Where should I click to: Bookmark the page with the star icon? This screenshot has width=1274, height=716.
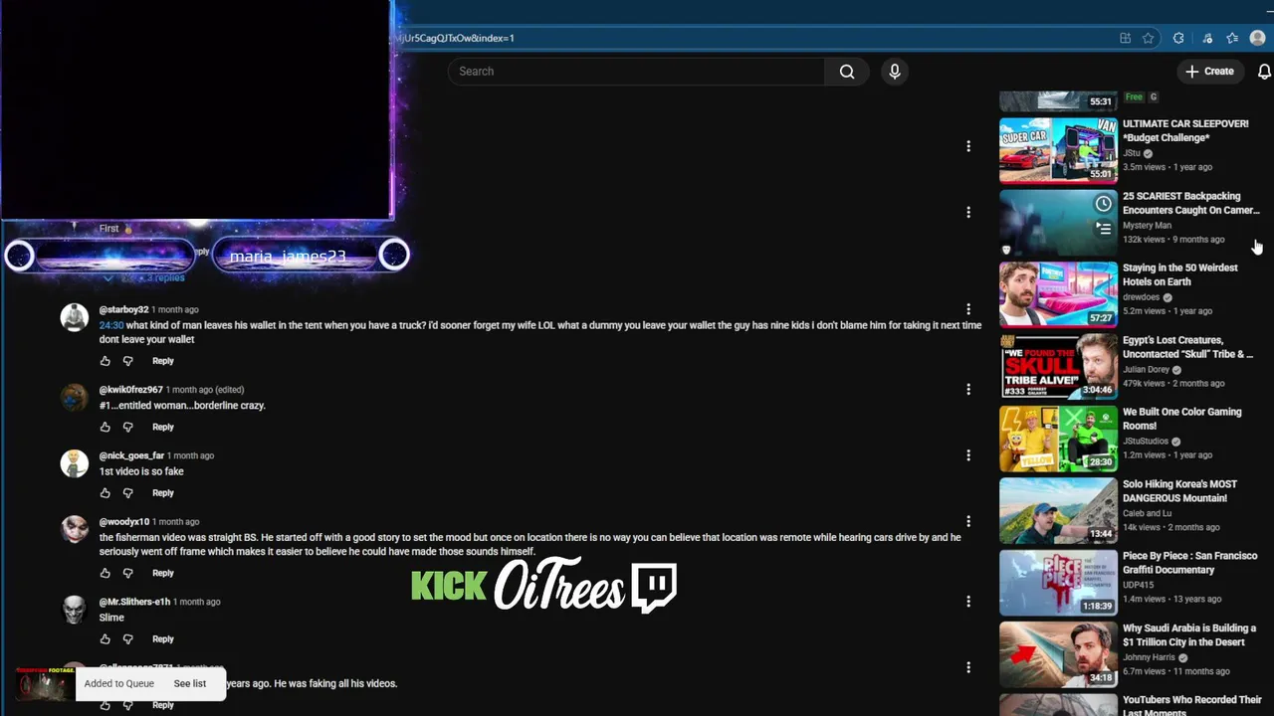pos(1149,38)
